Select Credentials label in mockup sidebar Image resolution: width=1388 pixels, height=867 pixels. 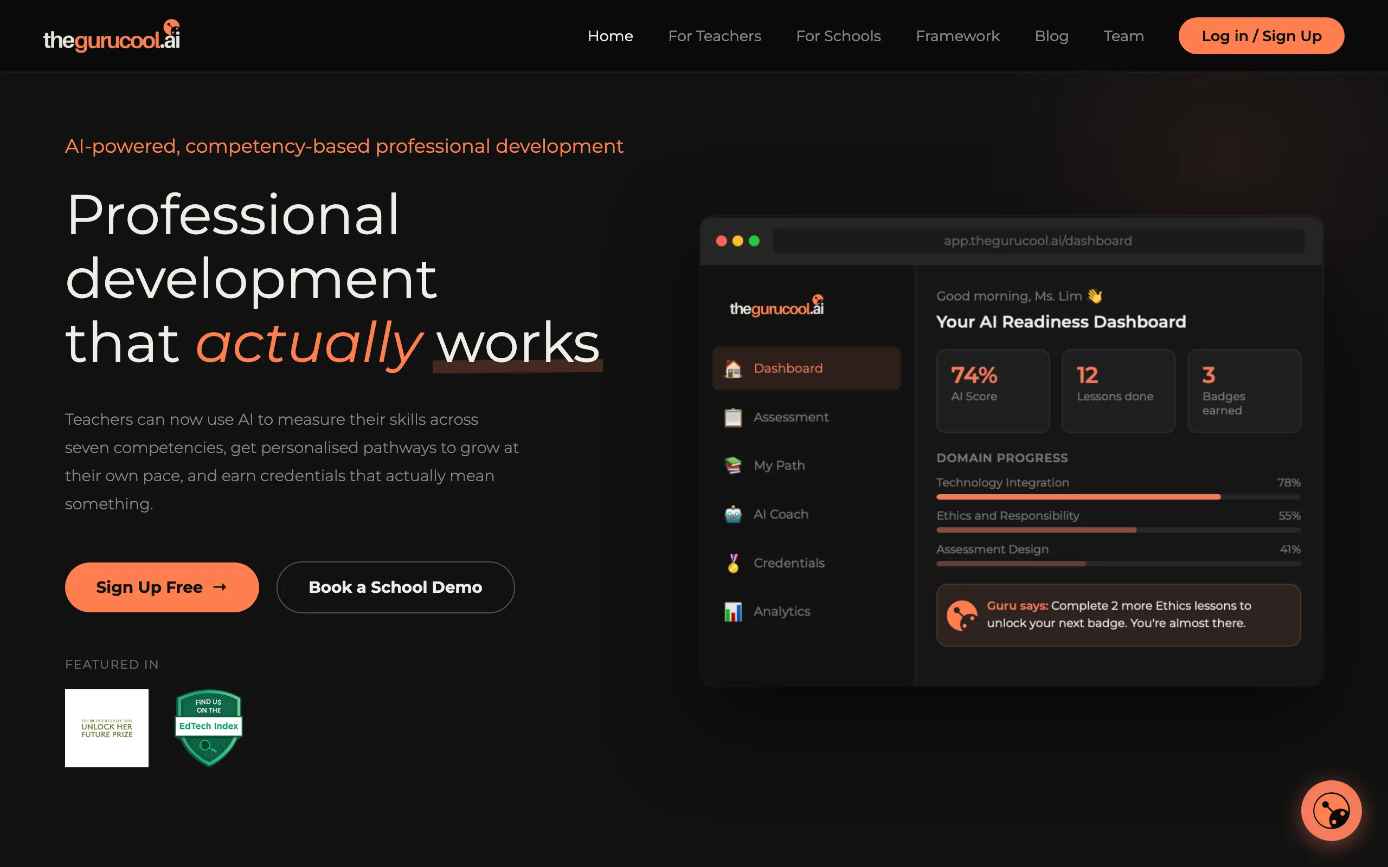coord(789,562)
